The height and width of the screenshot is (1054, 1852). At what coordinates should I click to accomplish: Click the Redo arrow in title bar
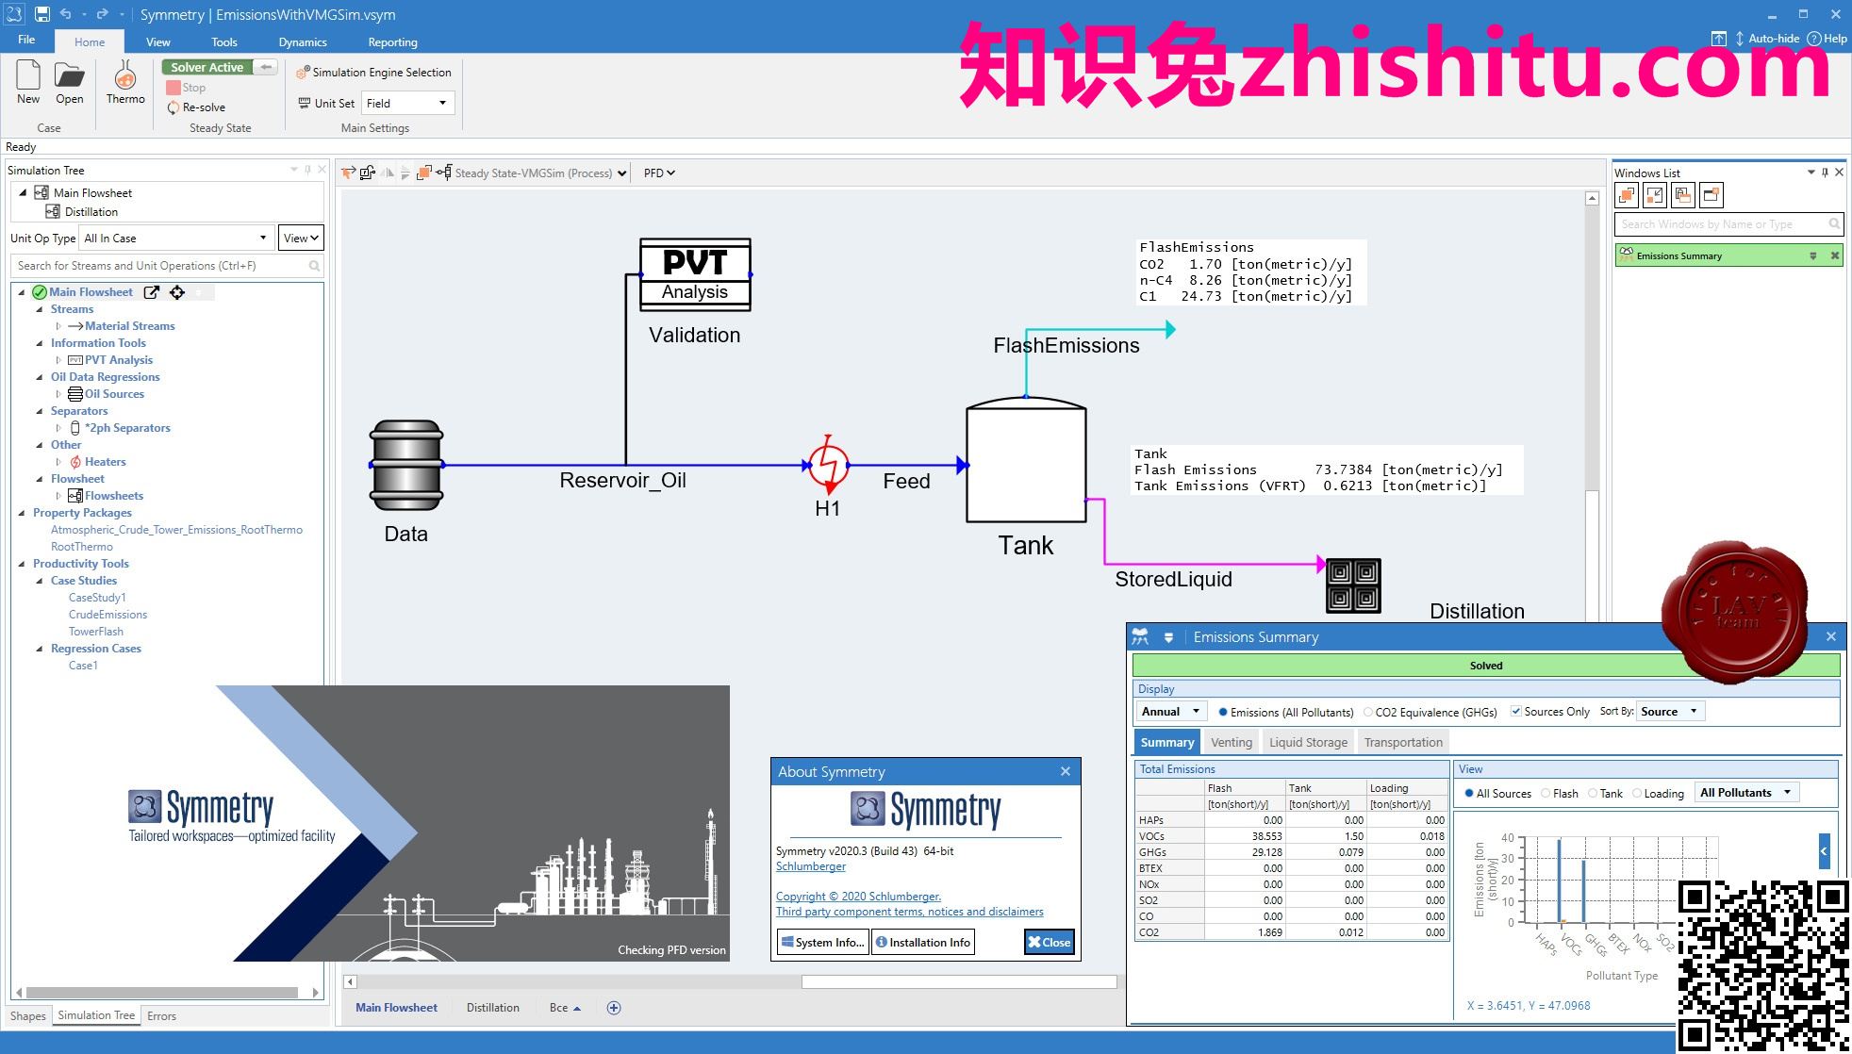(x=101, y=14)
